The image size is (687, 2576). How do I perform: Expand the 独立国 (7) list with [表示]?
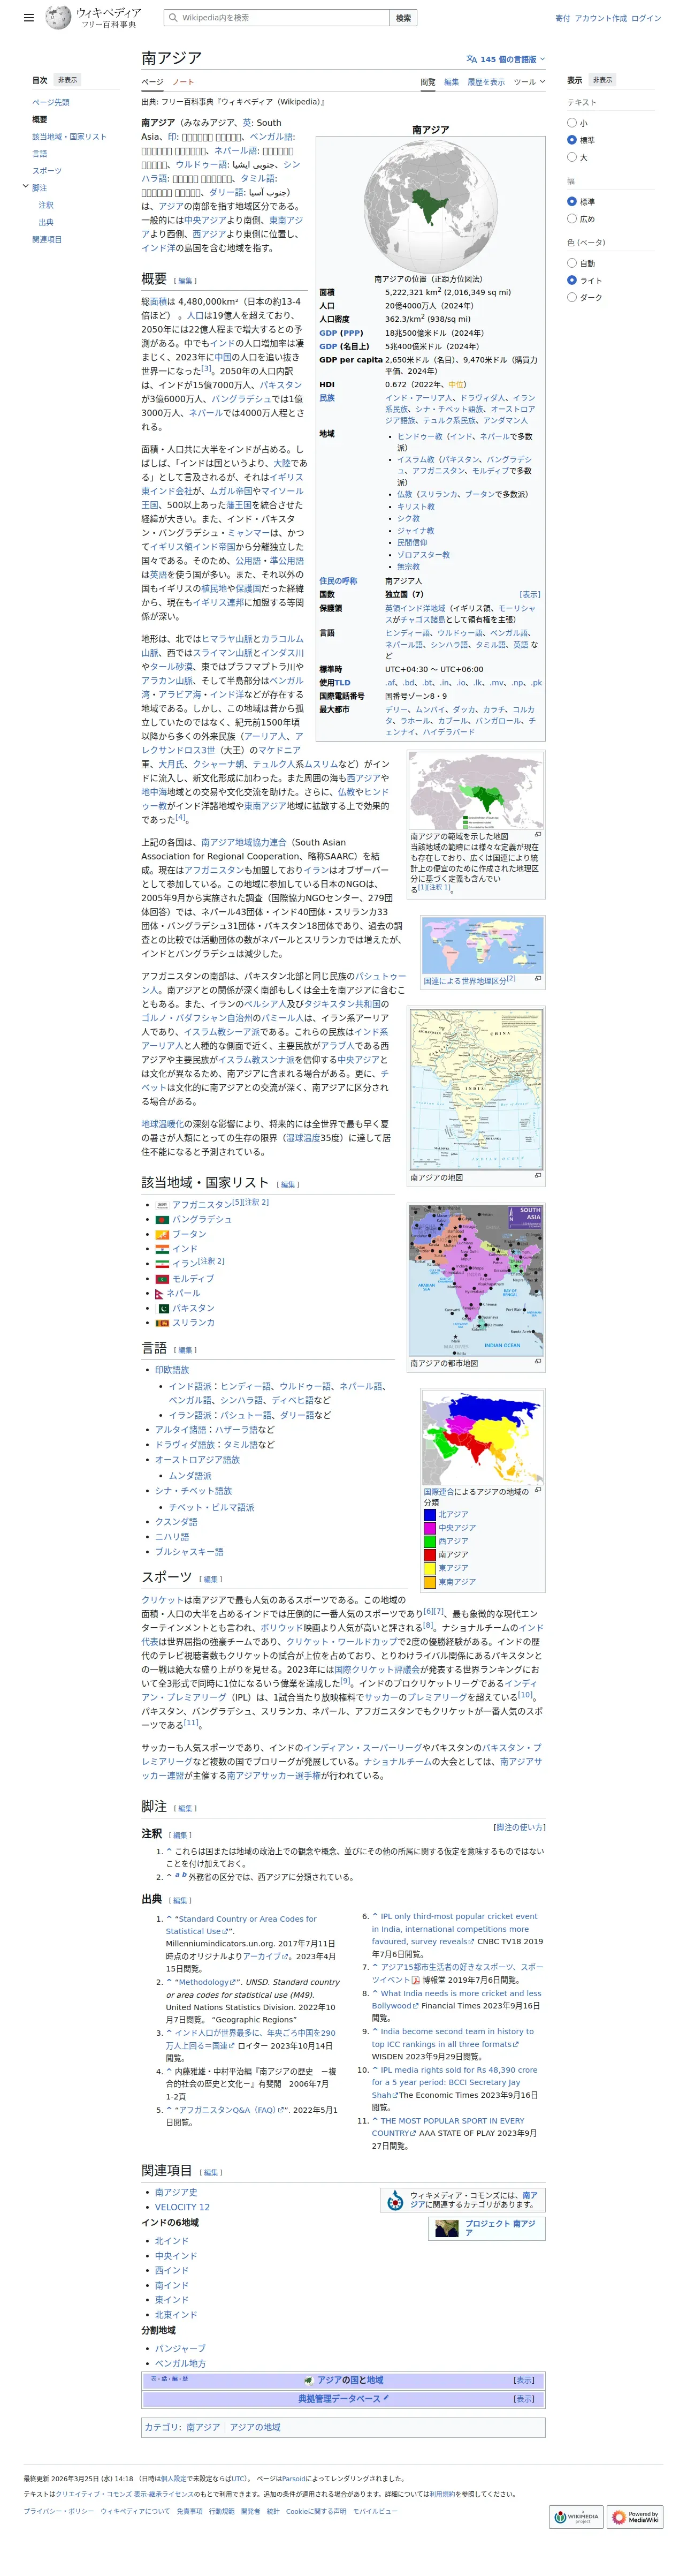tap(529, 594)
